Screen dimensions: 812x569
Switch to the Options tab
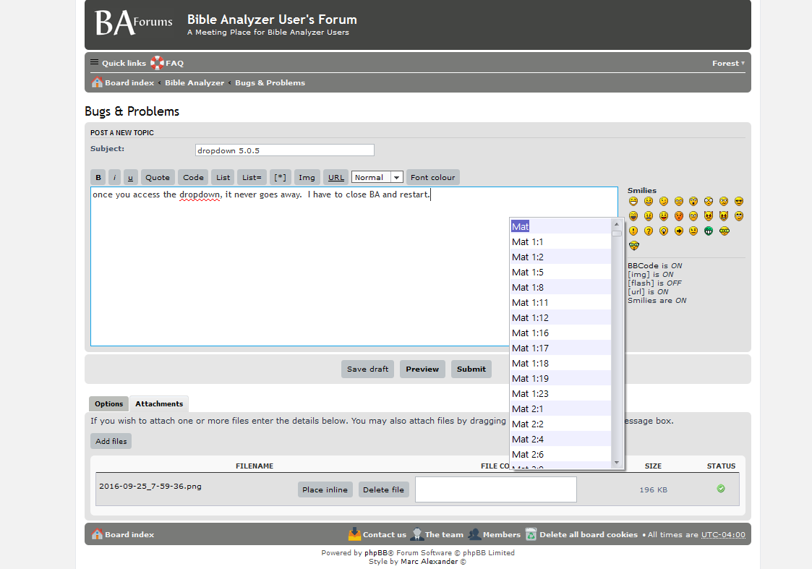pyautogui.click(x=108, y=404)
